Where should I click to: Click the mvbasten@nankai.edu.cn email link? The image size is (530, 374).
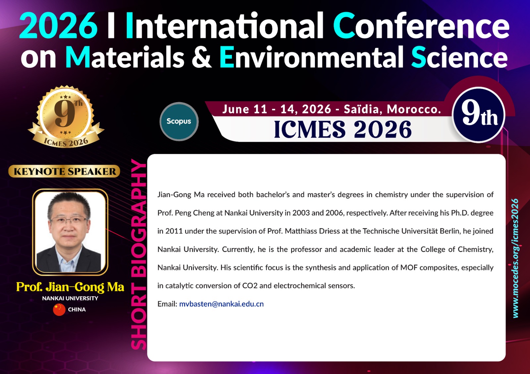[221, 304]
